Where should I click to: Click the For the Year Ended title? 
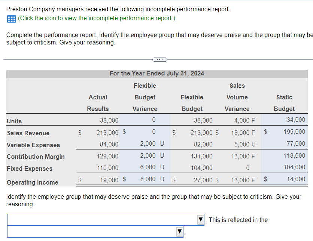[x=157, y=74]
